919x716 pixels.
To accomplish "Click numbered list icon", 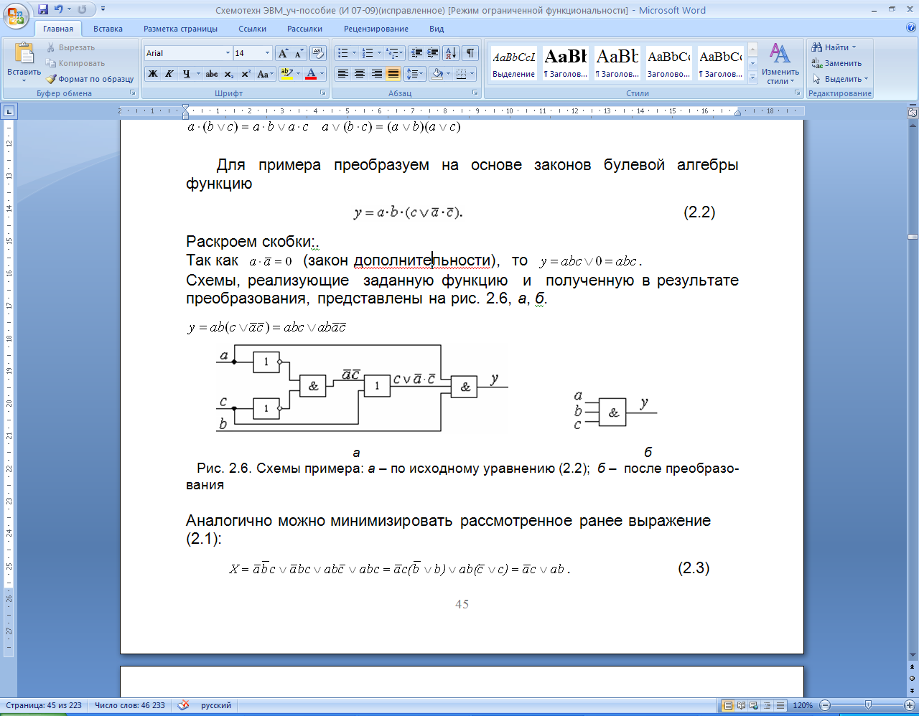I will coord(367,53).
